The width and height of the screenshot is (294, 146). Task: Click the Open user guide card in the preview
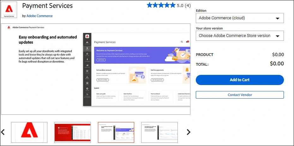(106, 97)
